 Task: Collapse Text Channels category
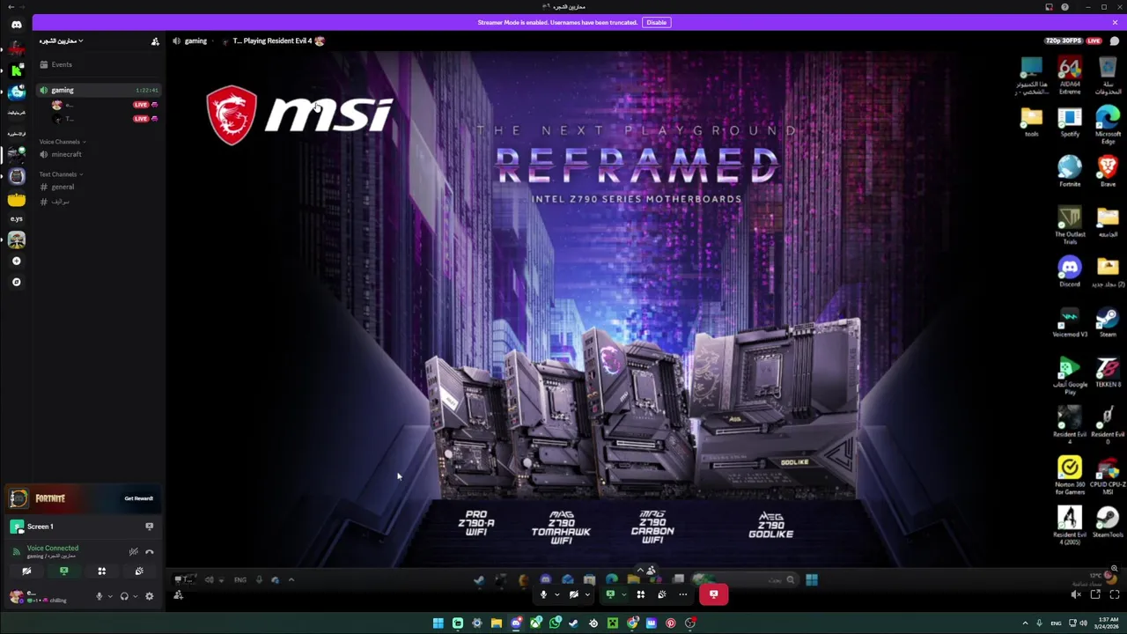60,174
